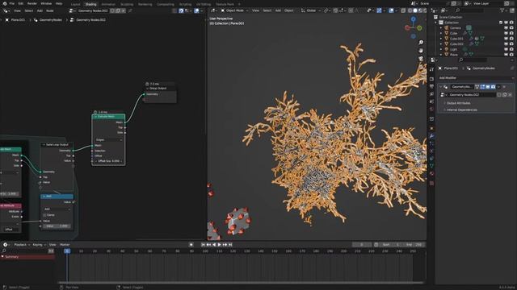Screen dimensions: 517x290
Task: Open node editor Add menu
Action: (40, 10)
